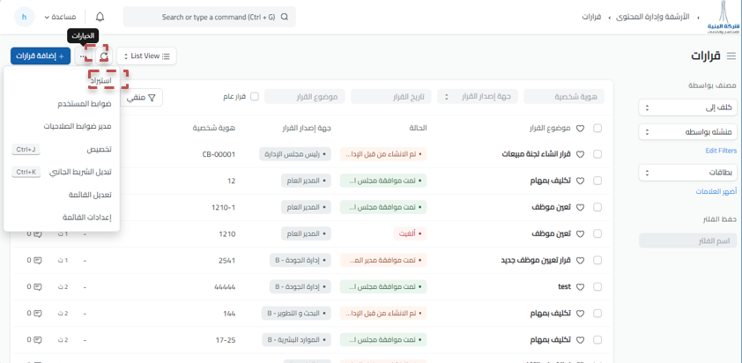Open the منشئه بواسطه filter dropdown

tap(687, 131)
